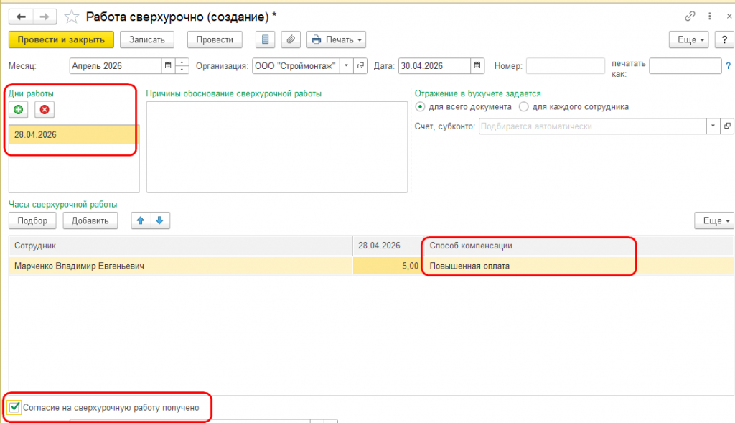
Task: Click the 'печатать как' input field
Action: tap(685, 65)
